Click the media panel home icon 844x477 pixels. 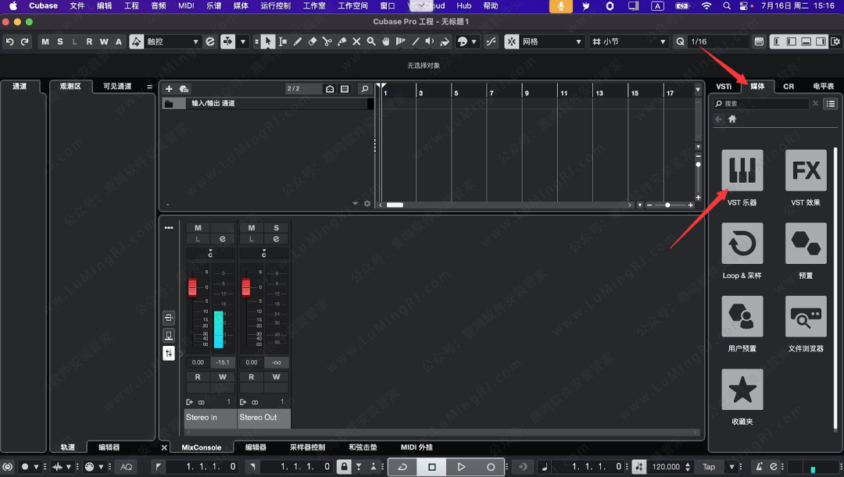[732, 119]
